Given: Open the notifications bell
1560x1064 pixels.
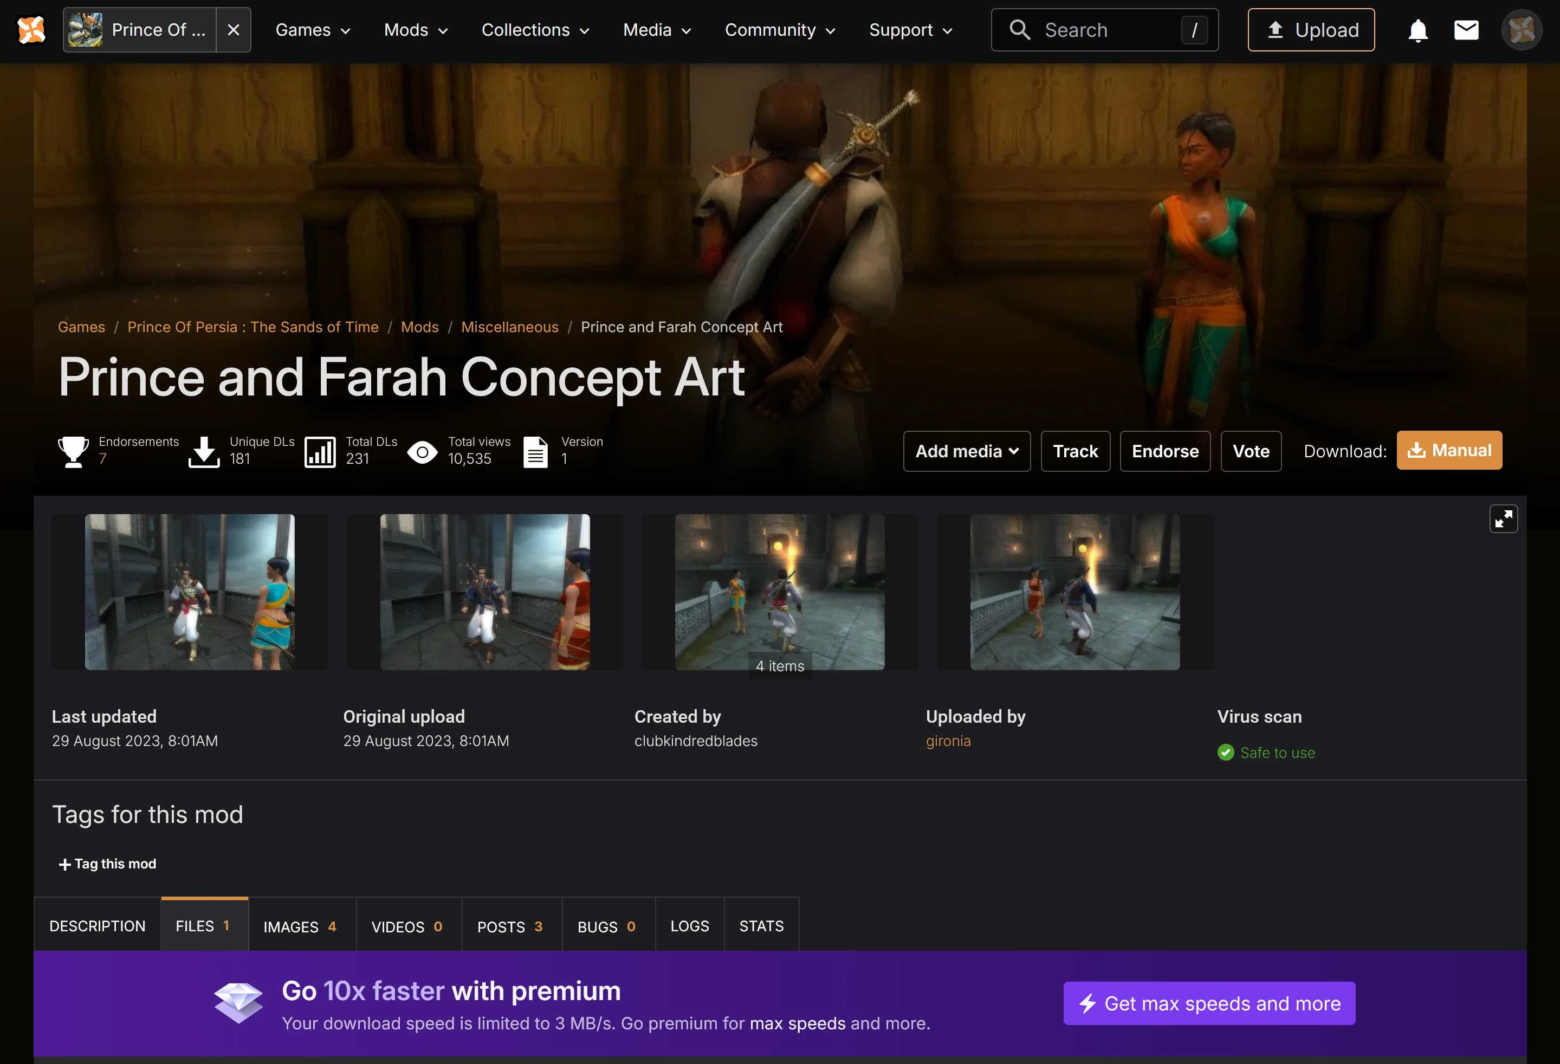Looking at the screenshot, I should tap(1417, 30).
